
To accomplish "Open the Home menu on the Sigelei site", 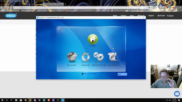I will coord(115,16).
